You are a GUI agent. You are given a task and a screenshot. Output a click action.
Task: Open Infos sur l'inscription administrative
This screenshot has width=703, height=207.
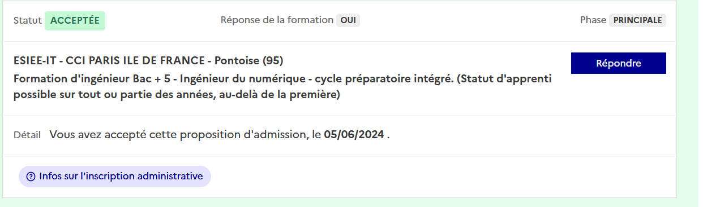coord(115,177)
